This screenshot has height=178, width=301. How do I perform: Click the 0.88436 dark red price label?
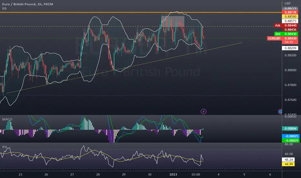[290, 30]
